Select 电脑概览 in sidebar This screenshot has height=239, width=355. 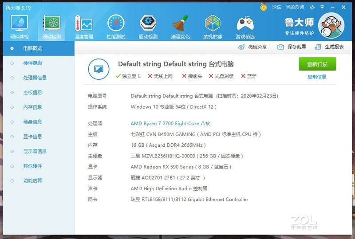coord(39,48)
